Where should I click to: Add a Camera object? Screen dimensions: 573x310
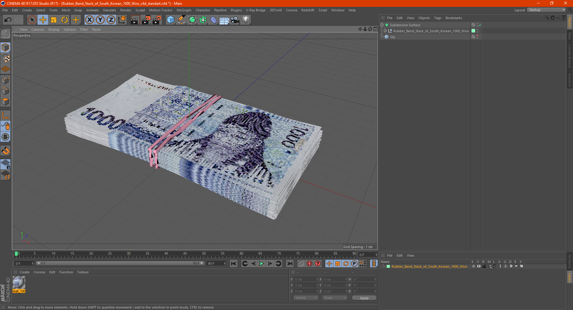point(235,20)
